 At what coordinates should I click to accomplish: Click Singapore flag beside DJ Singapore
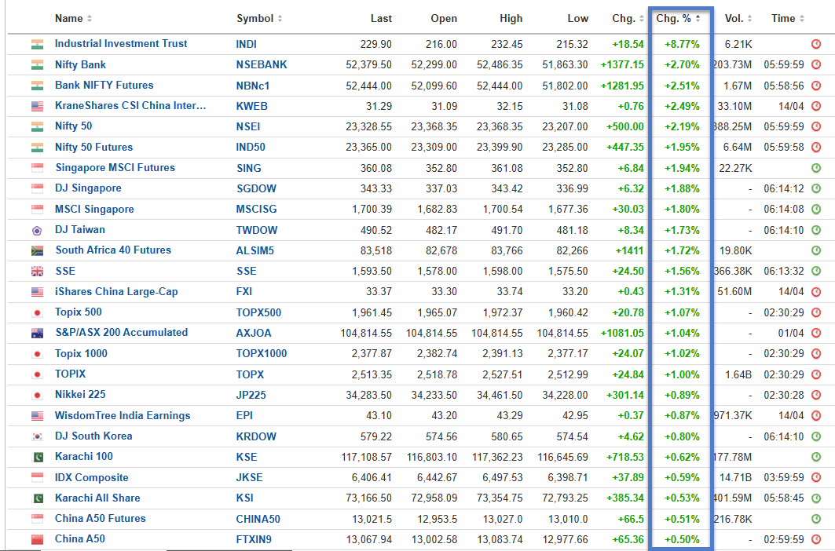37,188
